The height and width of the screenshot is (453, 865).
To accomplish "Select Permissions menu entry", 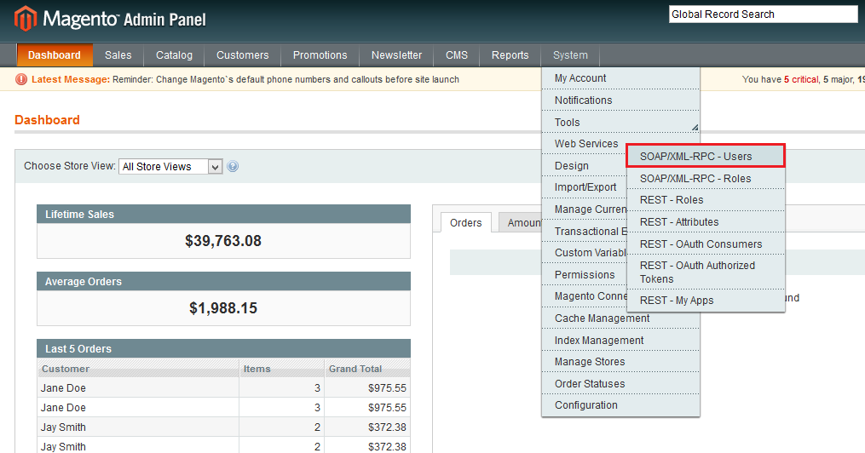I will pos(585,274).
